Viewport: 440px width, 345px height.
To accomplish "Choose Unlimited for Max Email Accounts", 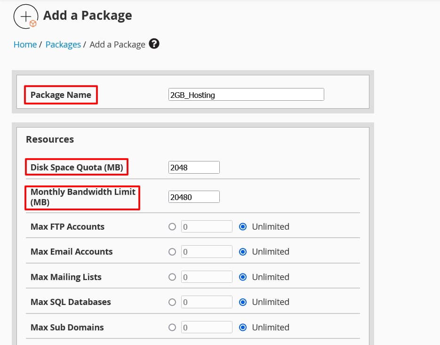I will coord(243,251).
